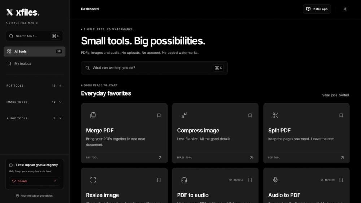Open Split PDF via its arrow icon
Image resolution: width=361 pixels, height=203 pixels.
[342, 158]
